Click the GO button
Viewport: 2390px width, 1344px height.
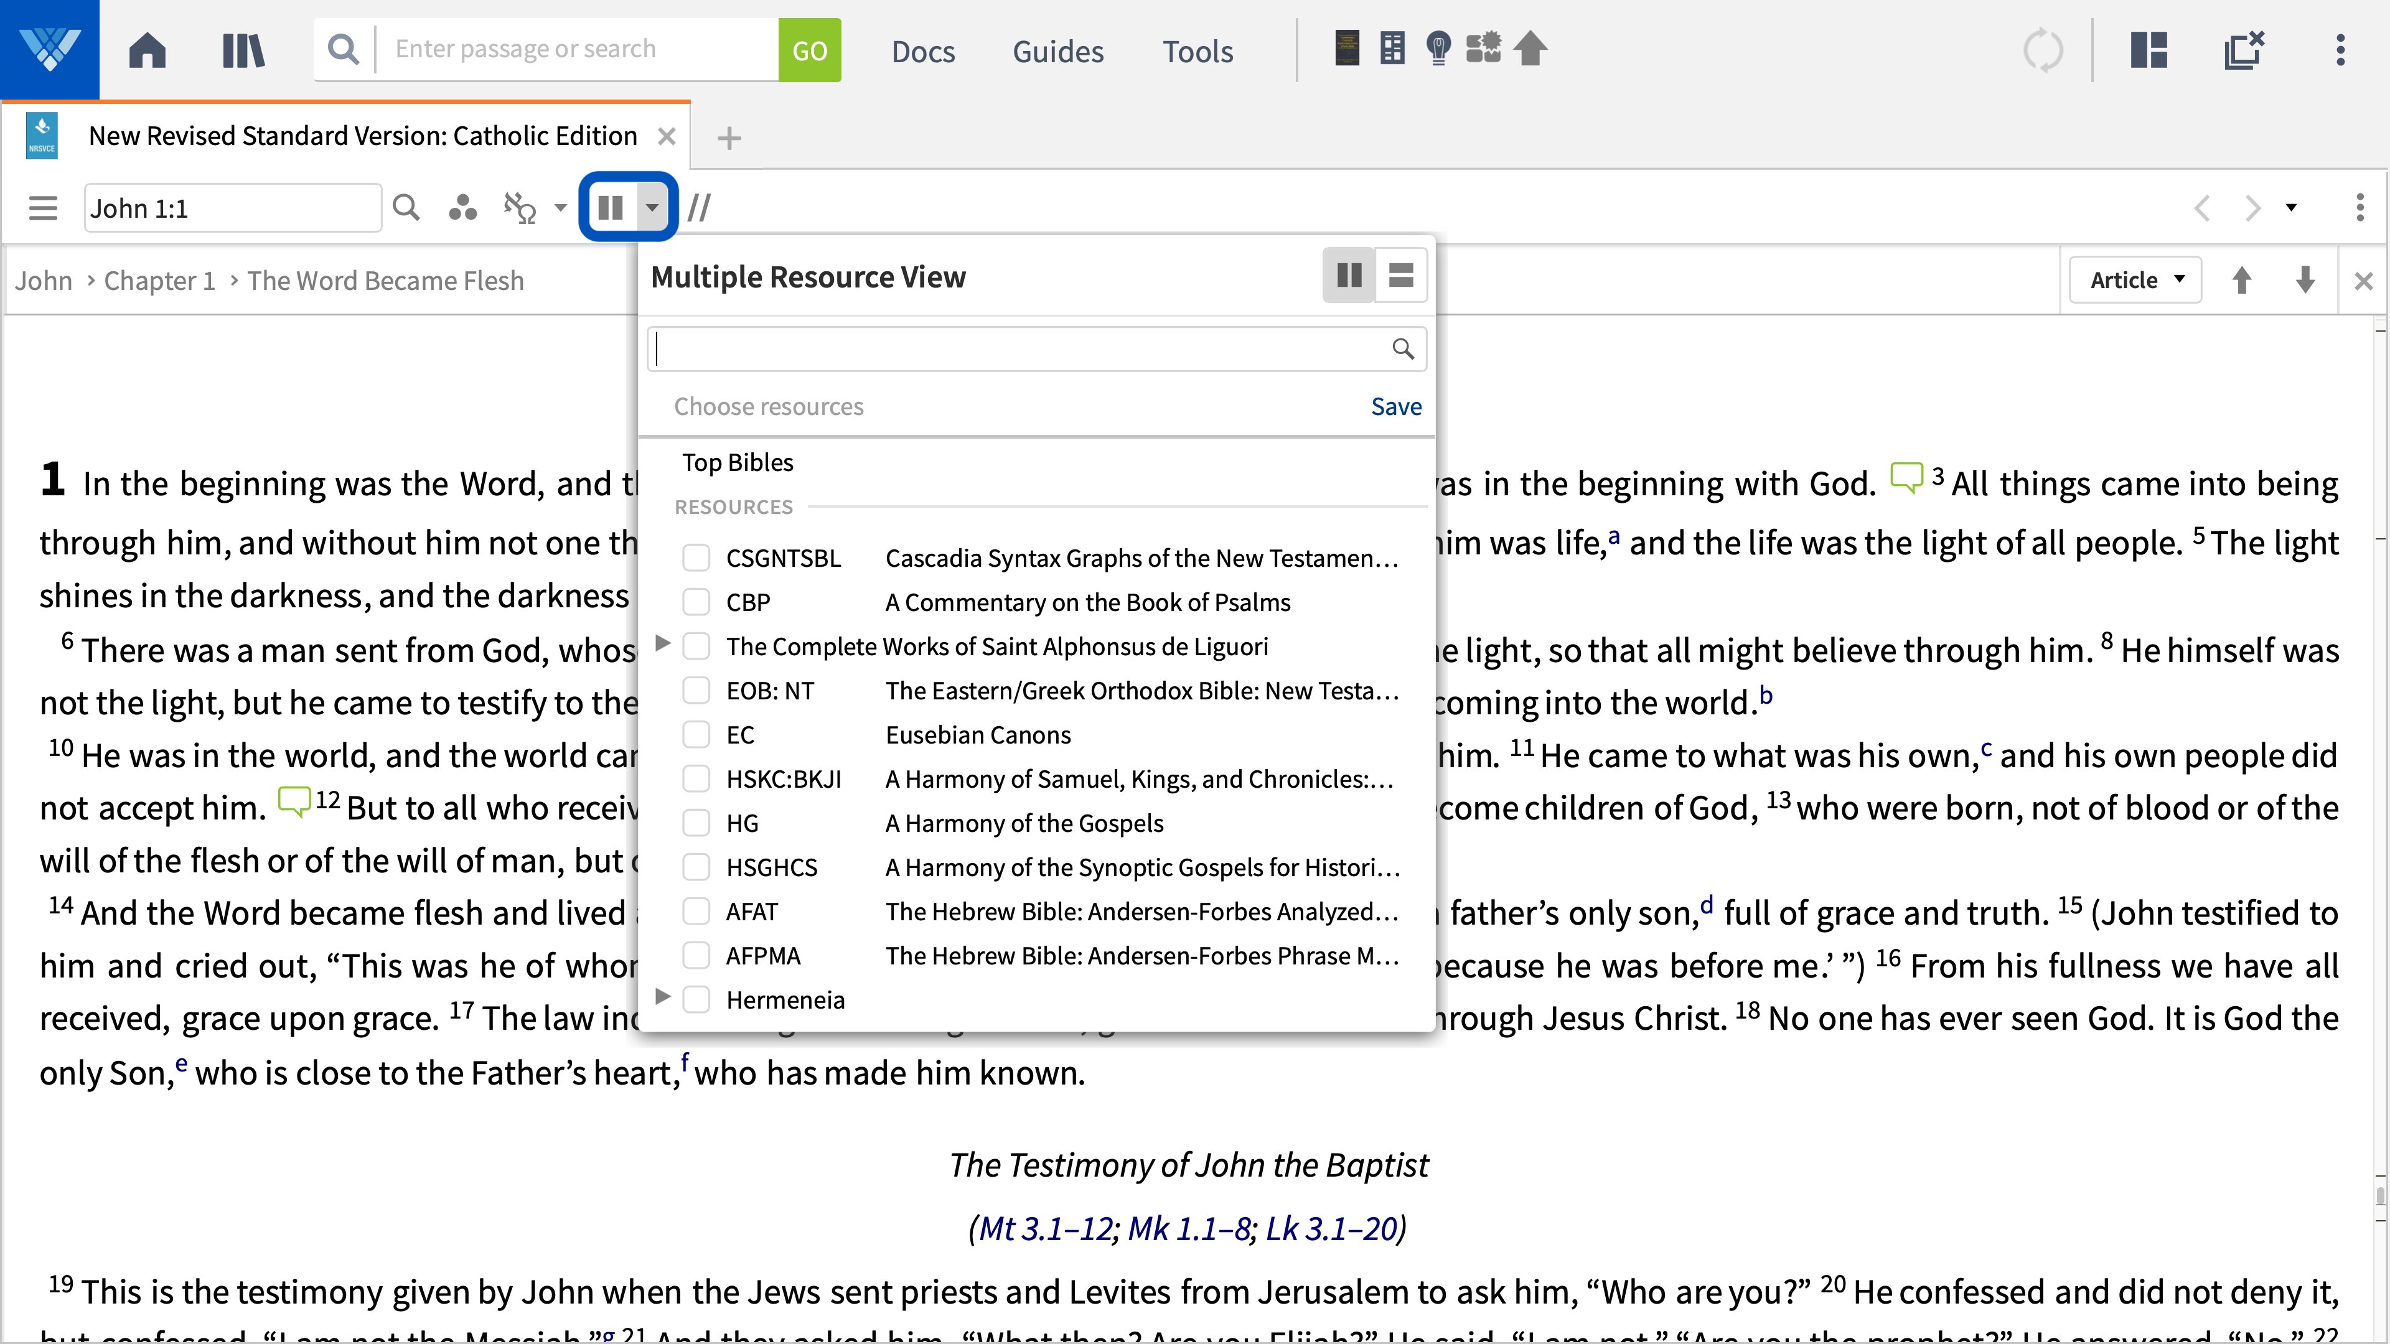[x=809, y=50]
